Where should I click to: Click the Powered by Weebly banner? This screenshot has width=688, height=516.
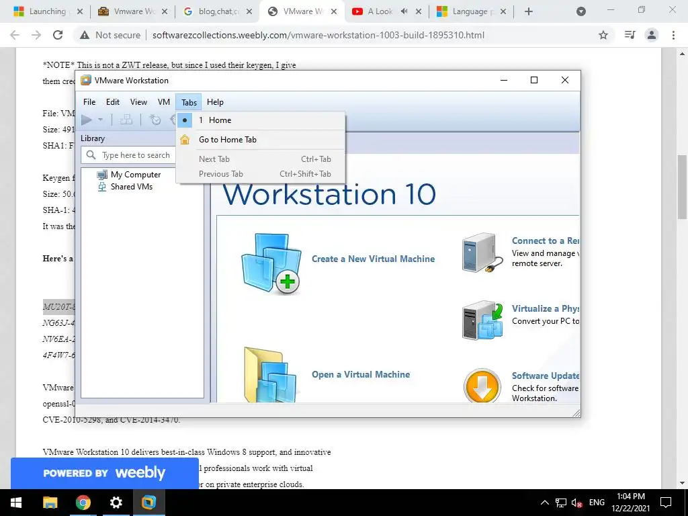click(104, 473)
